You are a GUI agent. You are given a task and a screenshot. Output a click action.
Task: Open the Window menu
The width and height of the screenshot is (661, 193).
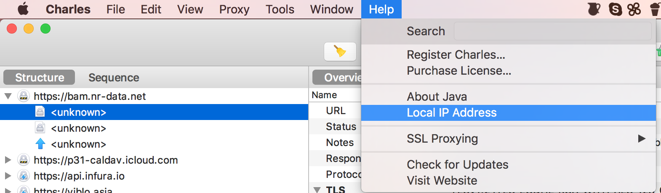[331, 9]
